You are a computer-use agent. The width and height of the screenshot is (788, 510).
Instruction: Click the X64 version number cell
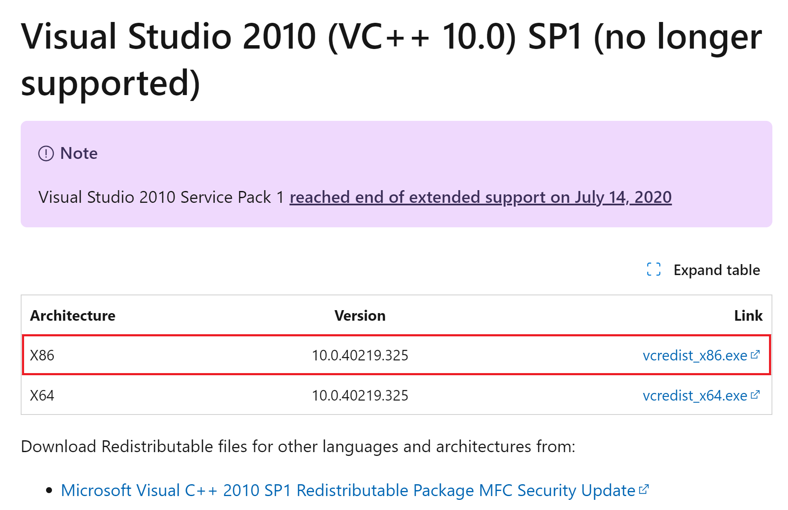(360, 395)
